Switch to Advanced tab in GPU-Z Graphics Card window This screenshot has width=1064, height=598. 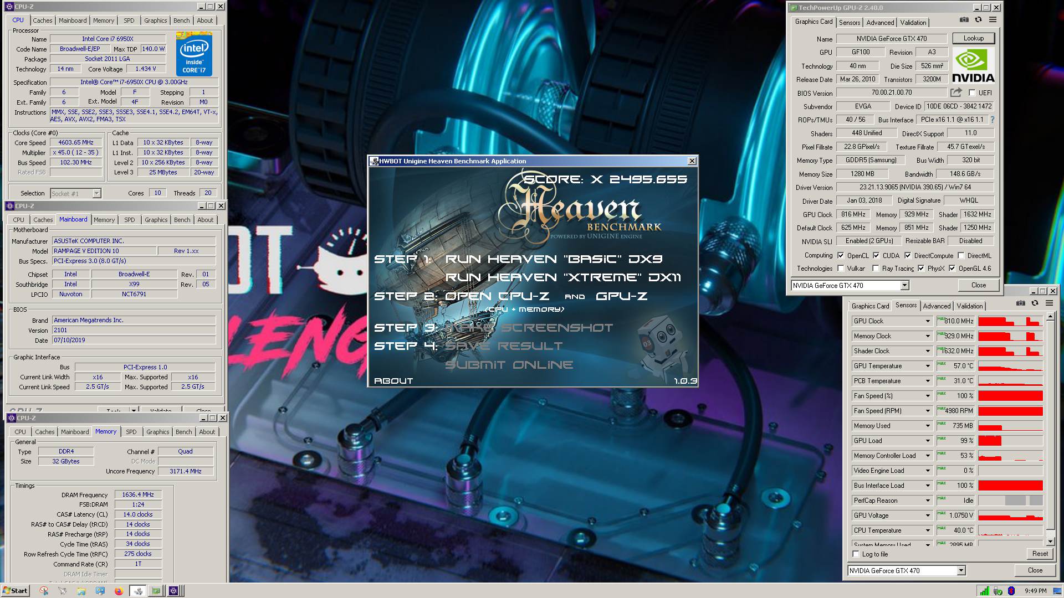880,23
